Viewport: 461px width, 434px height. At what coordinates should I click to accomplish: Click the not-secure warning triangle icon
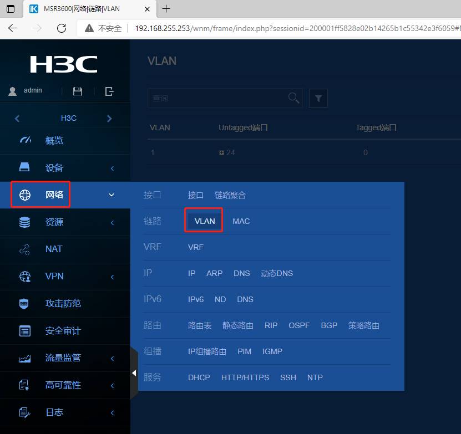(89, 28)
